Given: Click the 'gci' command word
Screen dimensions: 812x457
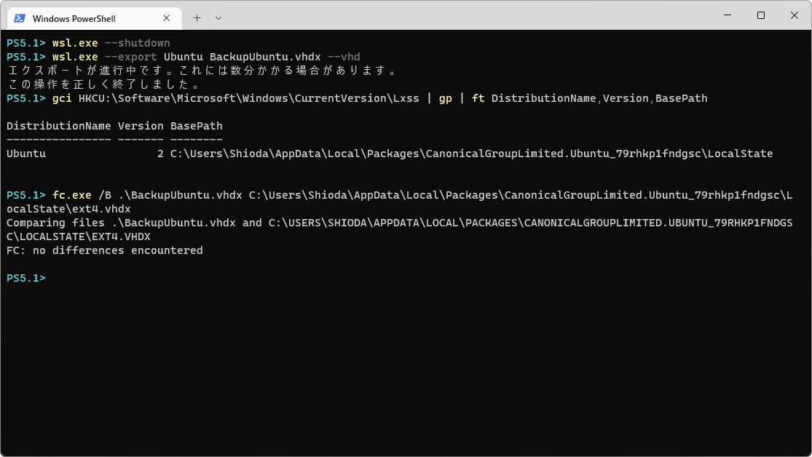Looking at the screenshot, I should 62,98.
